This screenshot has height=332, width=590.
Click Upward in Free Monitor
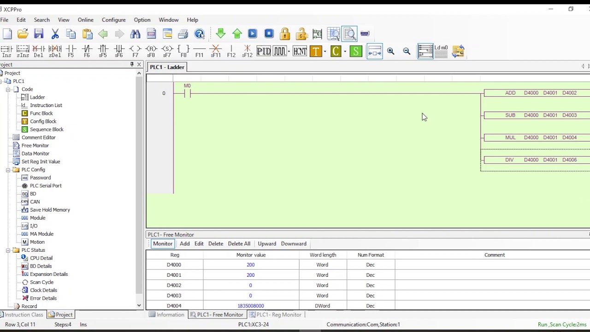tap(267, 243)
